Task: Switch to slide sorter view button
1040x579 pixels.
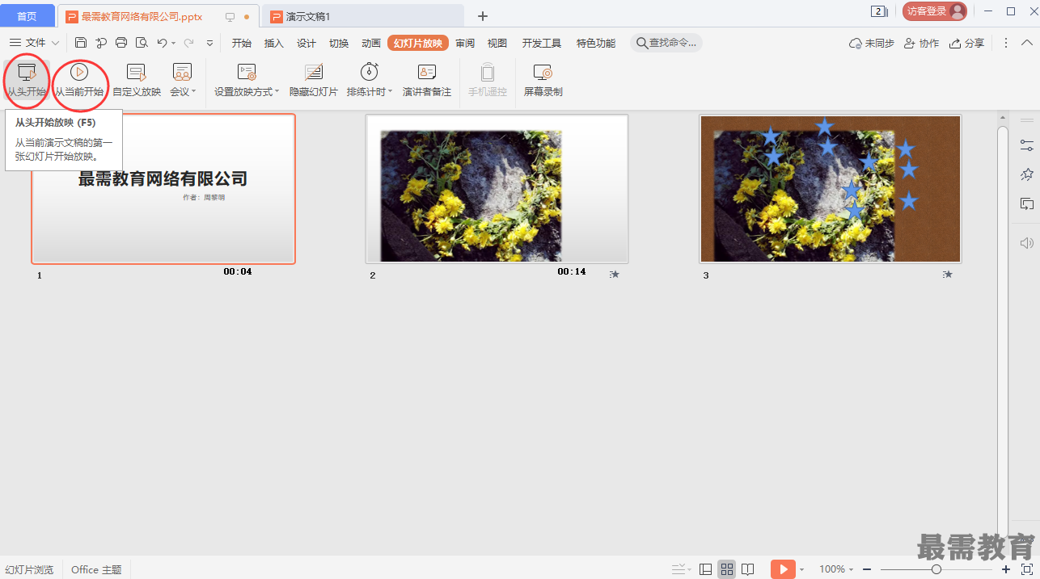Action: tap(727, 569)
